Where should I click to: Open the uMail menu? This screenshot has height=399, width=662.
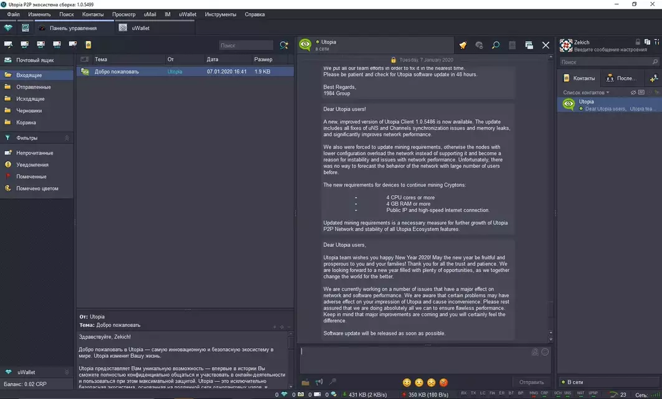coord(150,14)
